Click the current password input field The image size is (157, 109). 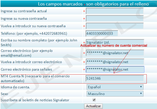(115, 11)
